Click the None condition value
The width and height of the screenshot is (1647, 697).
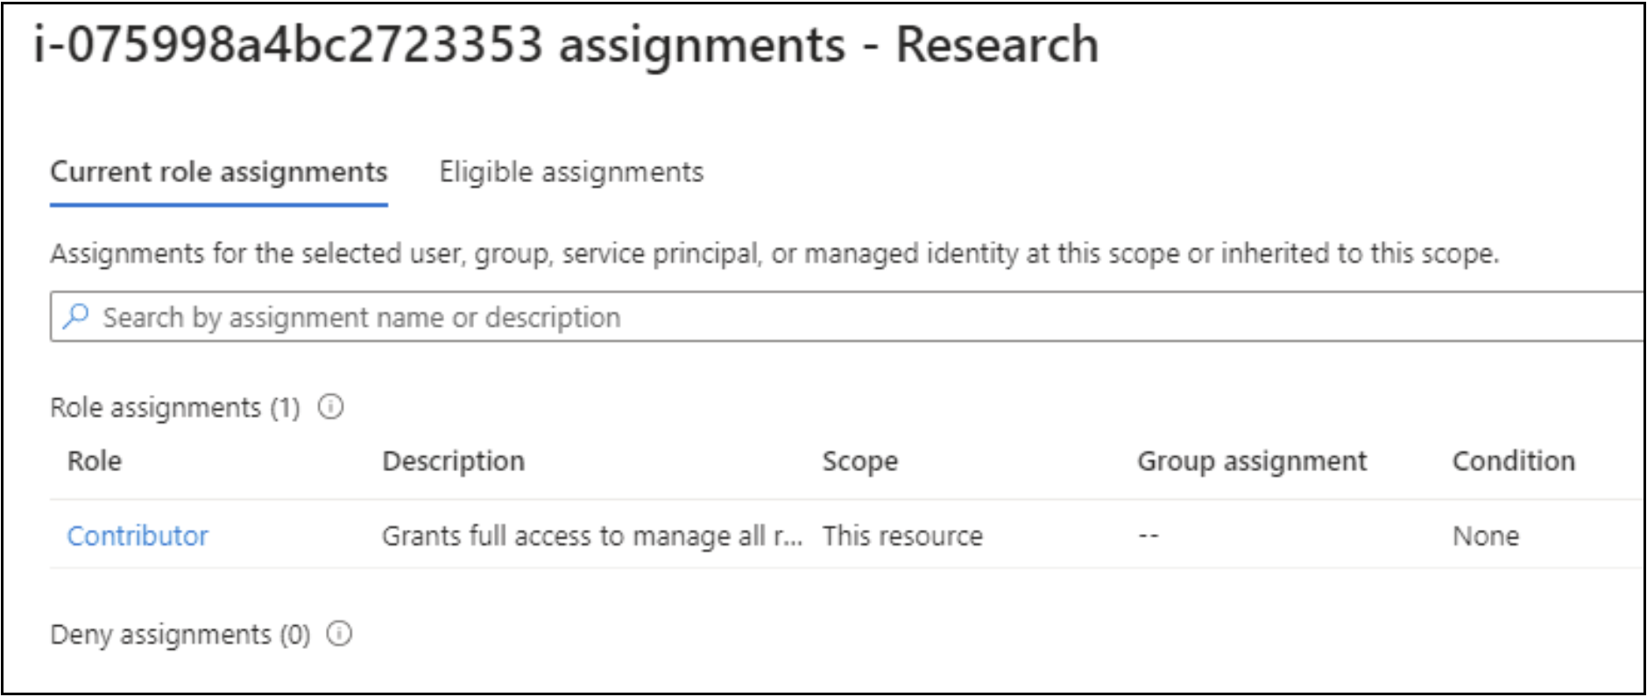click(1484, 535)
